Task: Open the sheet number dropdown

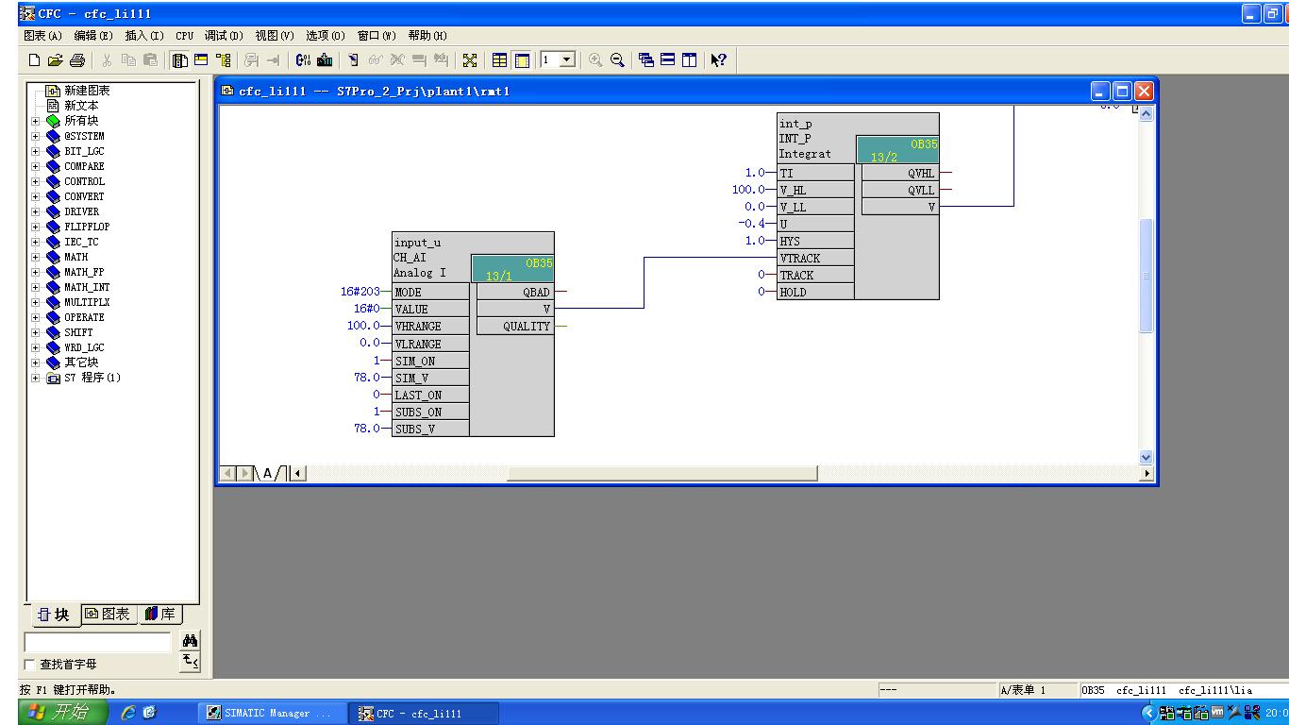Action: coord(567,60)
